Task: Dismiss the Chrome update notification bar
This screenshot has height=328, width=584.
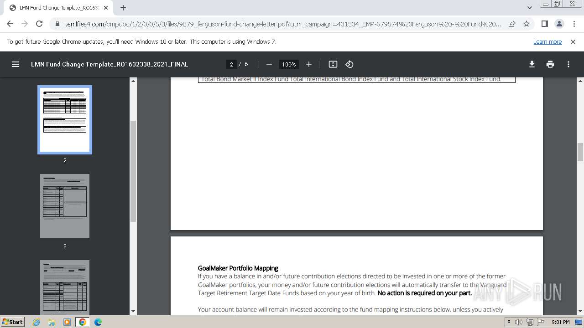Action: click(573, 41)
